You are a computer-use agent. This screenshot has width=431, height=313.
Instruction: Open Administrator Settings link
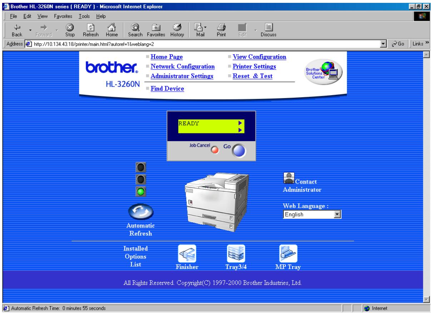[182, 76]
